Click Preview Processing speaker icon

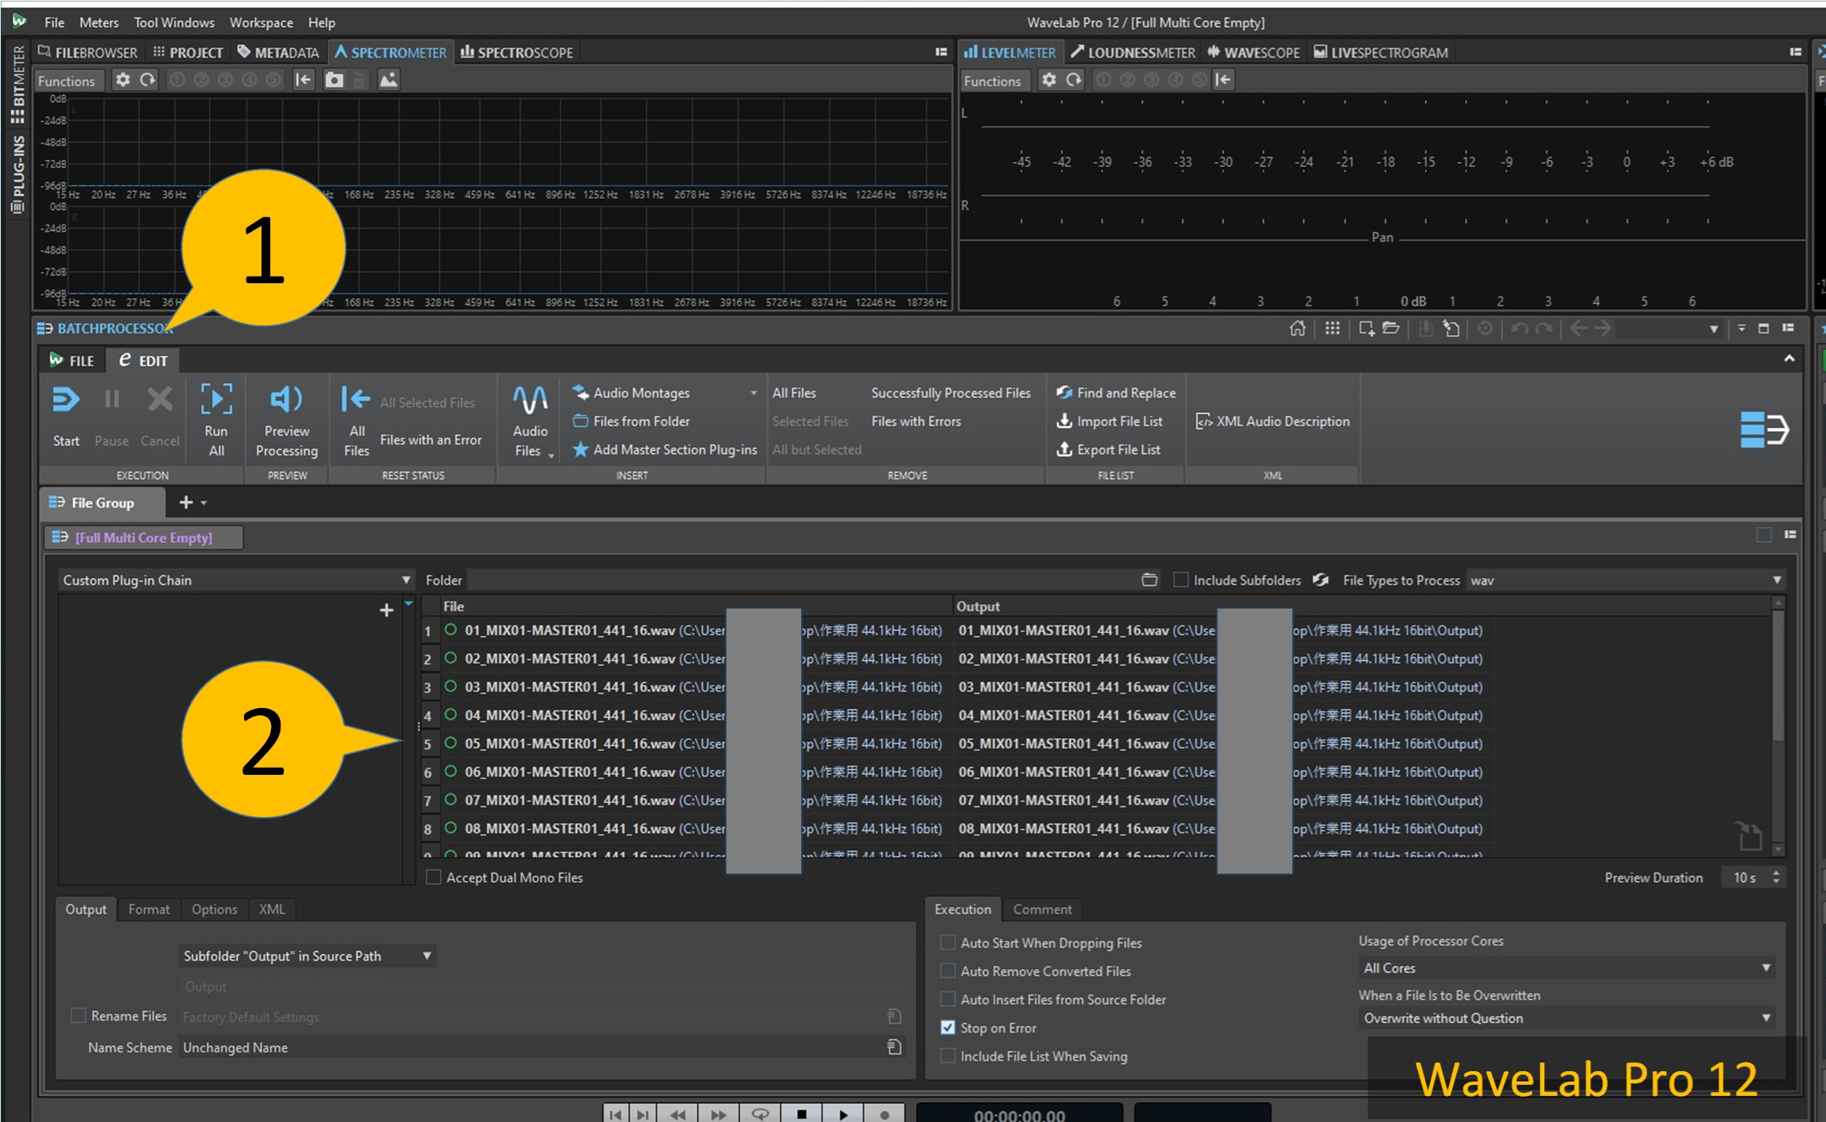tap(286, 400)
